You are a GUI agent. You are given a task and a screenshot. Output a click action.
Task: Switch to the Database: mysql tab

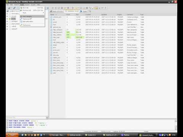click(x=72, y=11)
